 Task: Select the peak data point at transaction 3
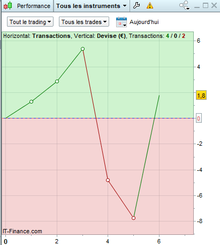click(x=82, y=49)
